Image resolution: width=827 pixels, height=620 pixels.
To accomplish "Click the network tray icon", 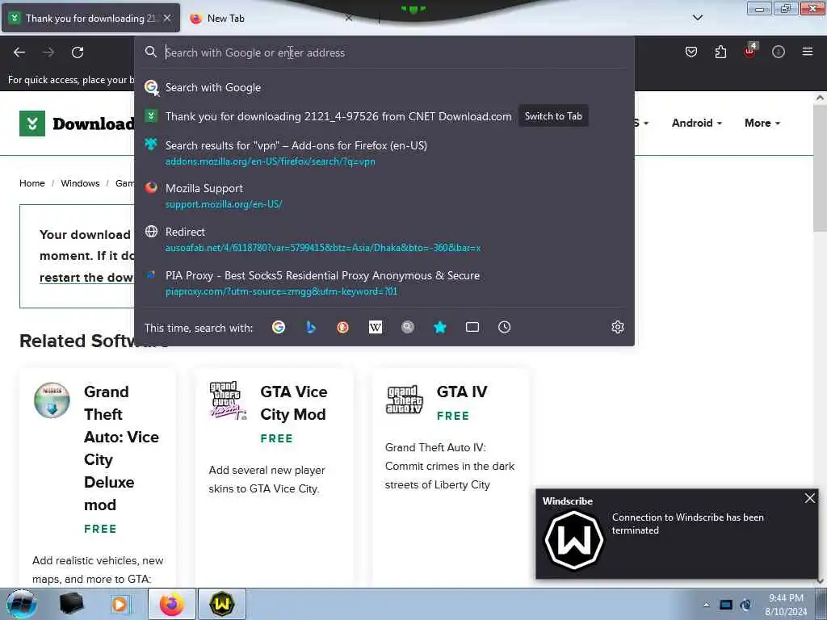I will click(x=726, y=605).
